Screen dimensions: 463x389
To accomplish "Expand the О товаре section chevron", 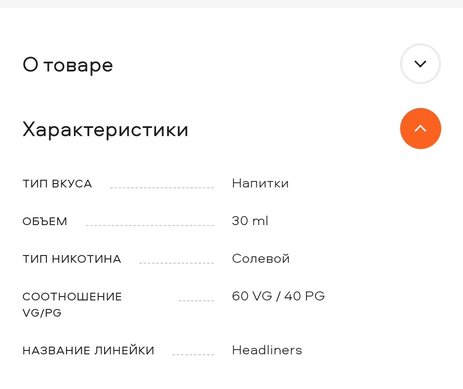I will coord(420,64).
